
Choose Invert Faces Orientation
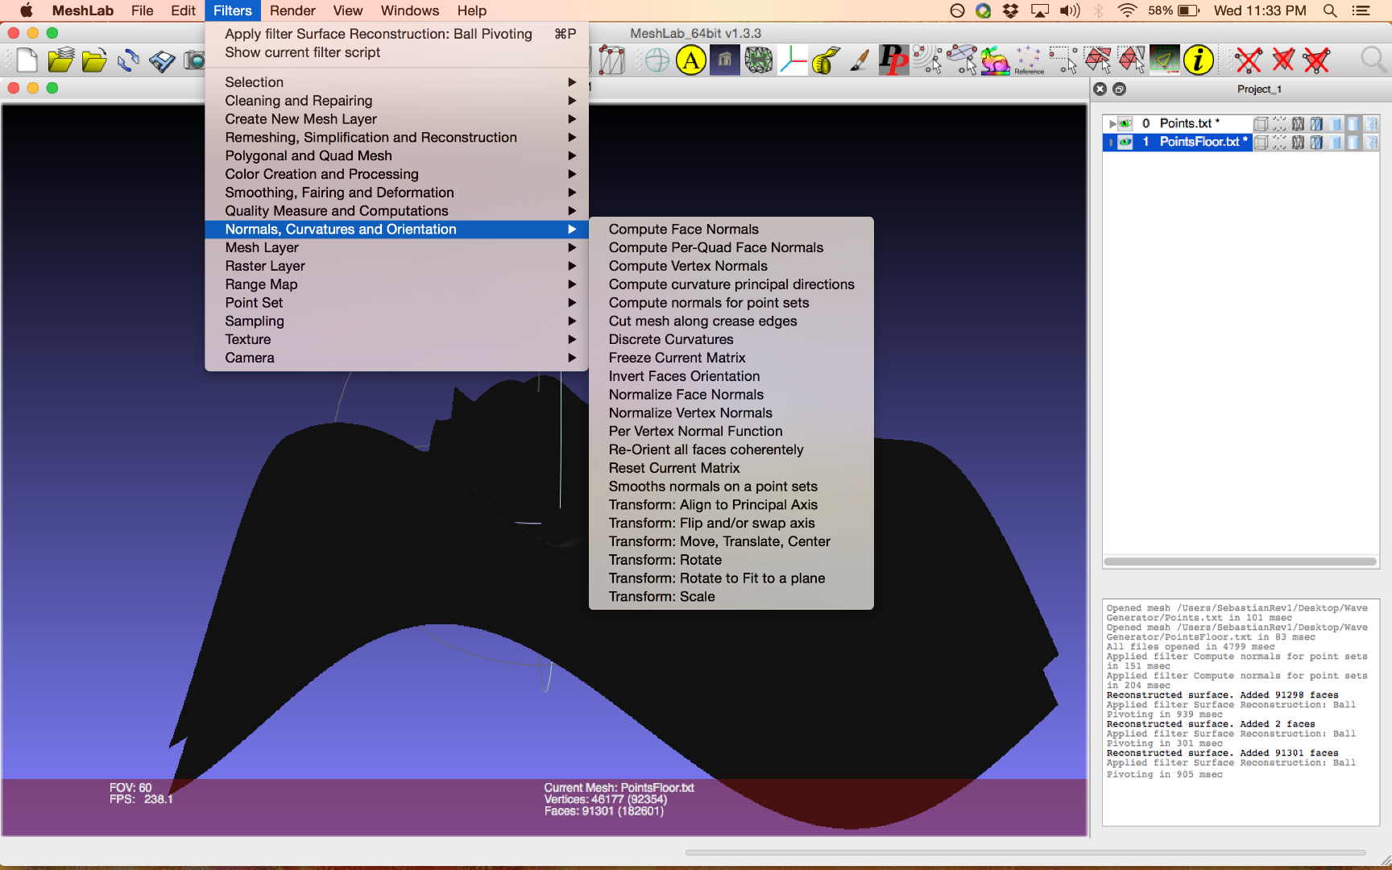[731, 376]
